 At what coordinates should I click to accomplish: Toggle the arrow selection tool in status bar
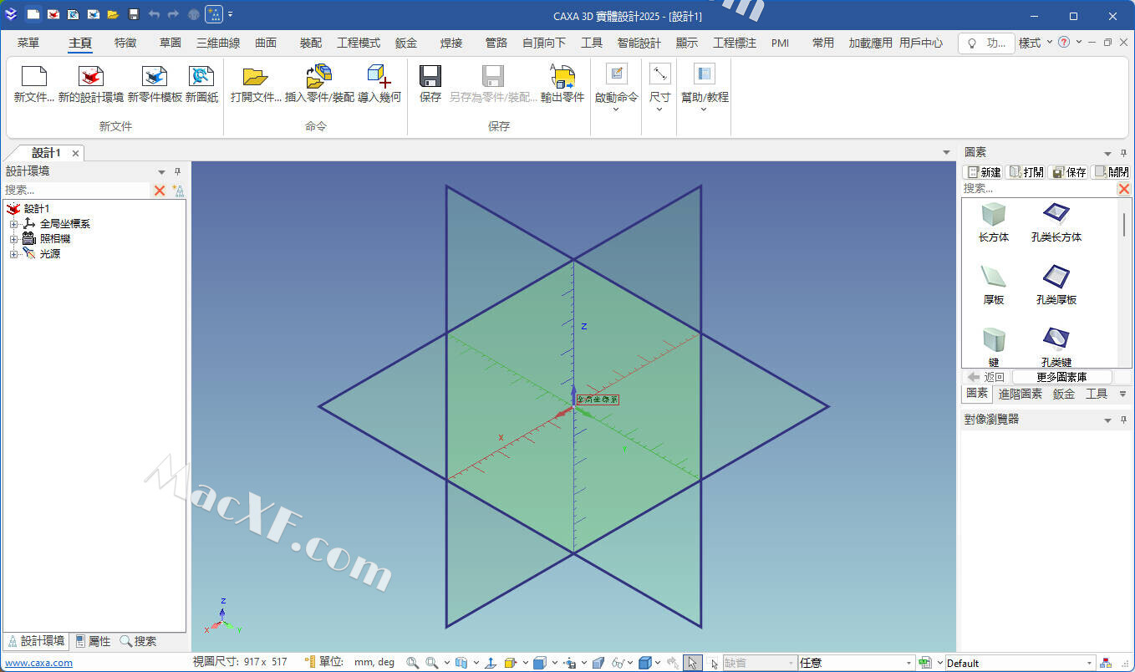[x=692, y=663]
